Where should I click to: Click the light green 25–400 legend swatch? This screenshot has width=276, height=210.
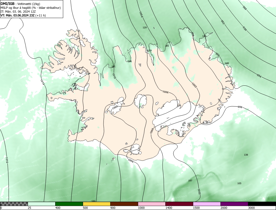click(42, 204)
